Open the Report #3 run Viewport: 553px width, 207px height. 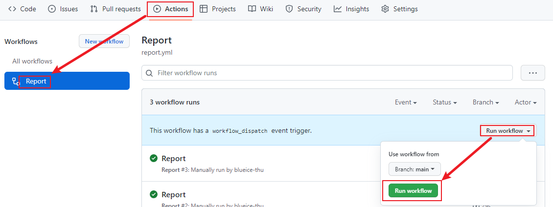pyautogui.click(x=174, y=158)
